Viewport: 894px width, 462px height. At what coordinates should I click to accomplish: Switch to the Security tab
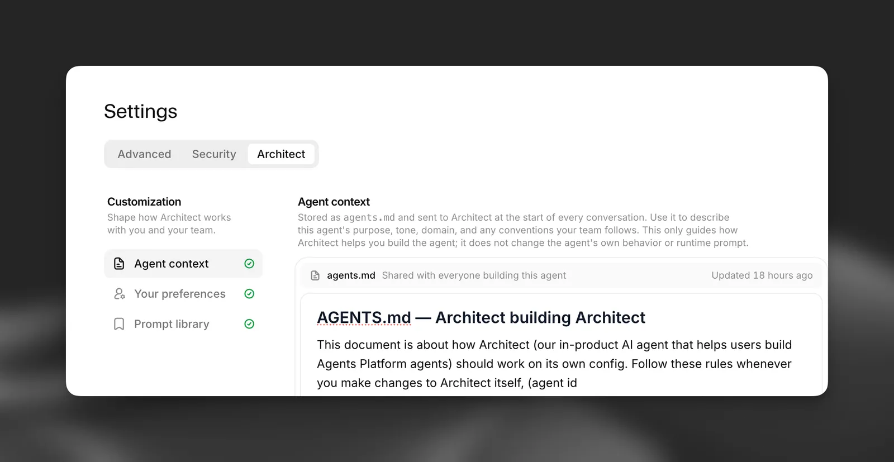(x=214, y=154)
